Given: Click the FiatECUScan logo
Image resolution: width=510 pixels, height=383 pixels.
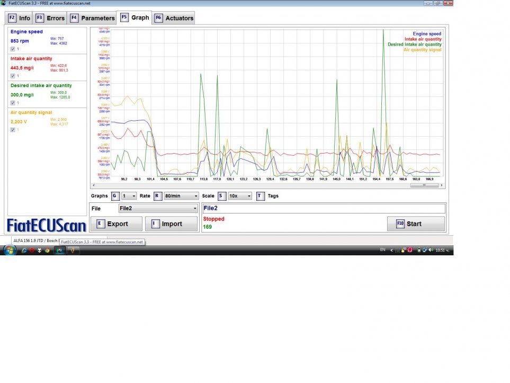Looking at the screenshot, I should click(x=47, y=225).
